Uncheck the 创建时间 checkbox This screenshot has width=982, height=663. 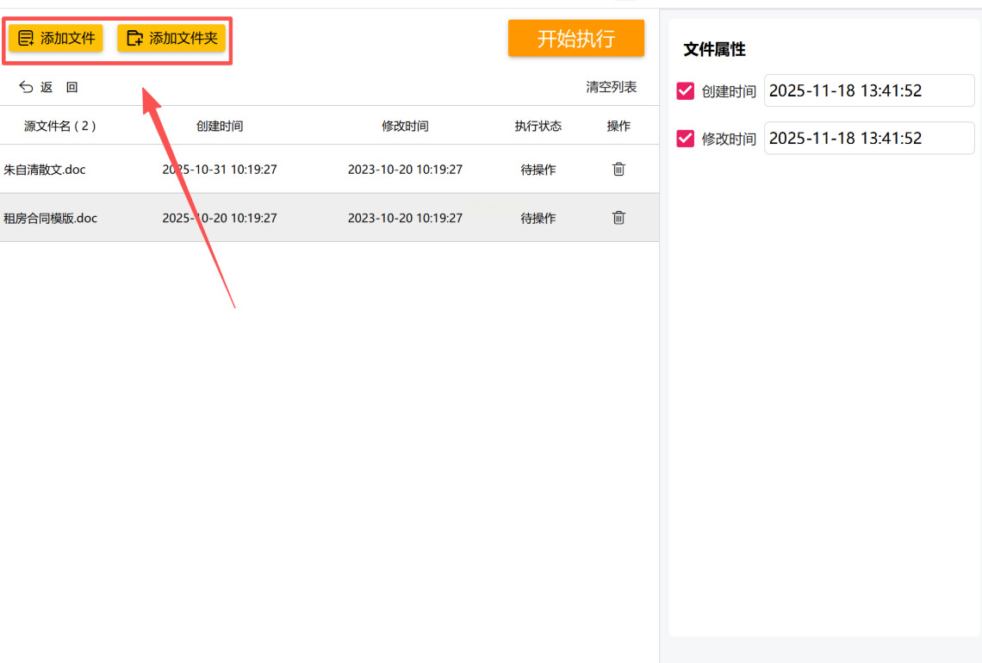(685, 90)
